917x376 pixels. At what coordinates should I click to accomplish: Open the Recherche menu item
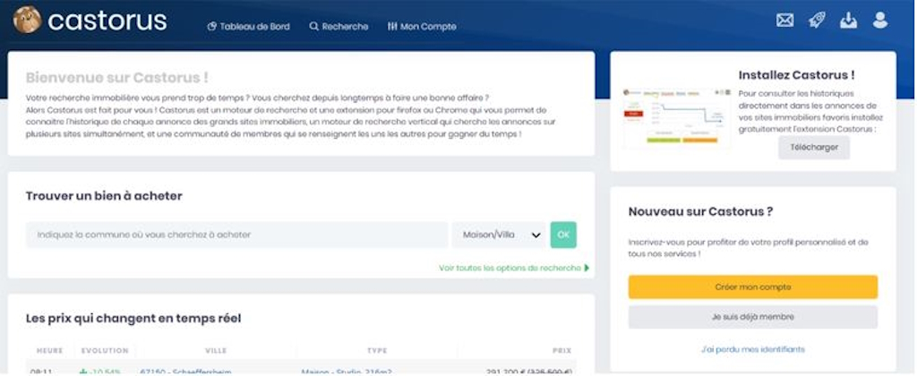[x=339, y=26]
